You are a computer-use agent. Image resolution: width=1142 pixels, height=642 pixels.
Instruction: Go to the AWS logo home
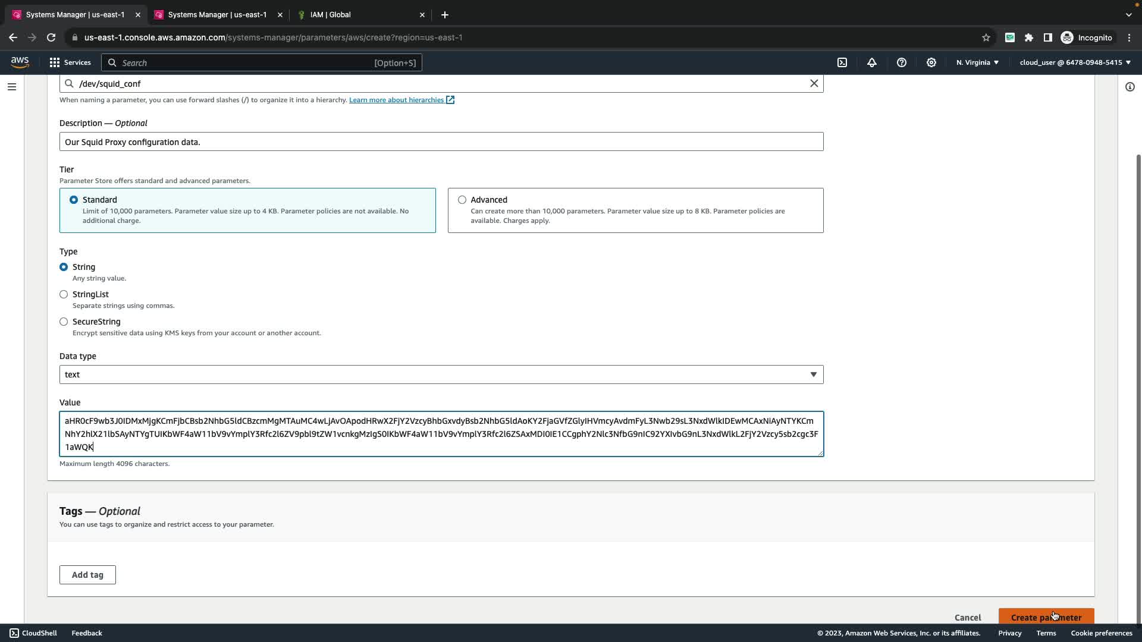pyautogui.click(x=20, y=62)
